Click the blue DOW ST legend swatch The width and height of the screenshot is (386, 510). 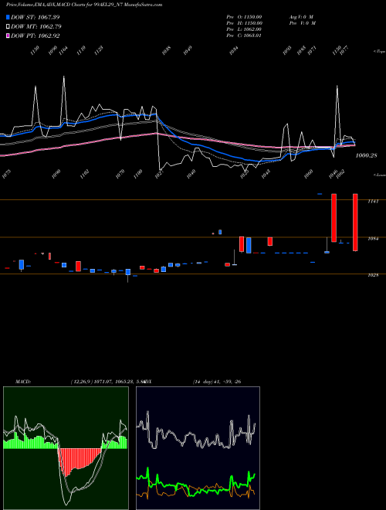point(8,17)
